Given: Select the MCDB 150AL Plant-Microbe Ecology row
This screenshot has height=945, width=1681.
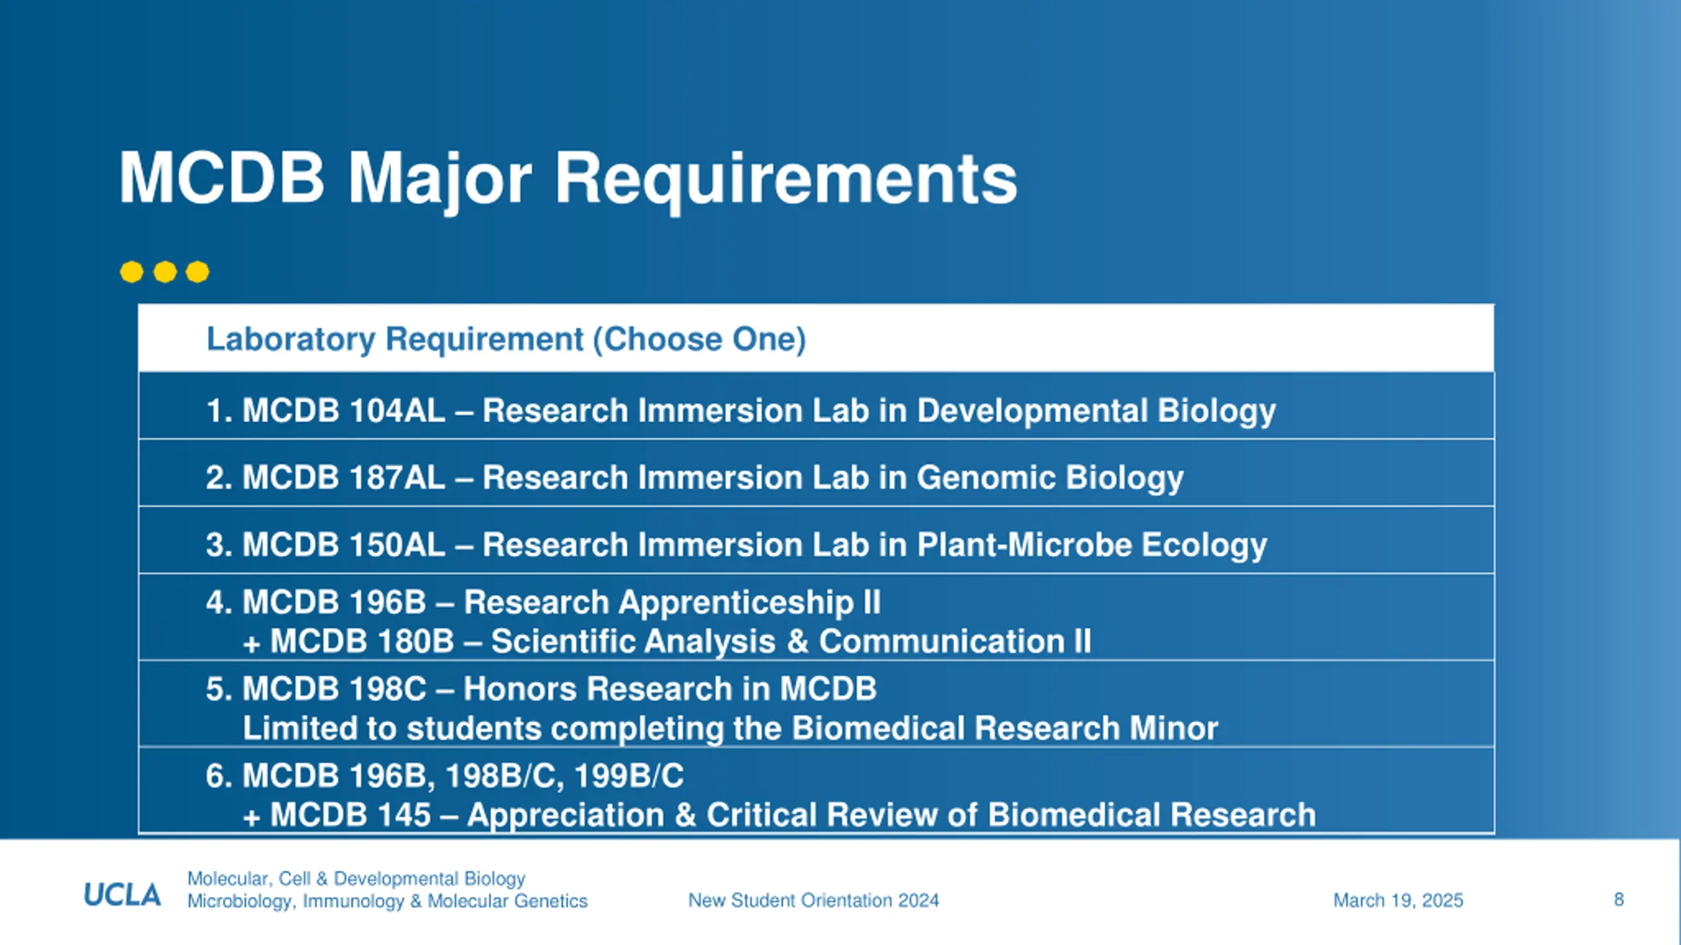Looking at the screenshot, I should [x=816, y=540].
